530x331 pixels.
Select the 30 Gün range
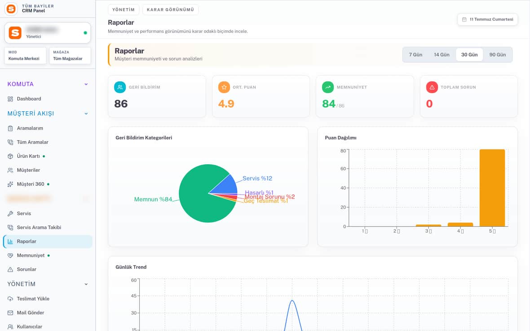pyautogui.click(x=469, y=55)
